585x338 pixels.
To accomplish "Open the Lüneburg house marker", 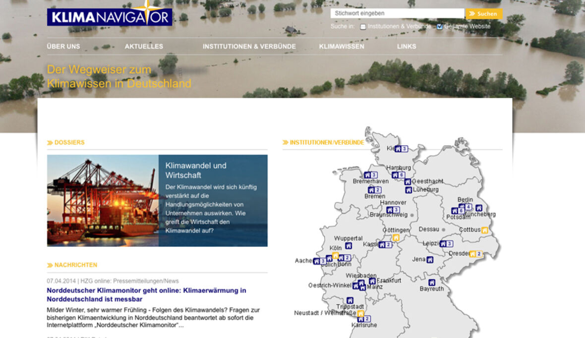I will (x=409, y=190).
